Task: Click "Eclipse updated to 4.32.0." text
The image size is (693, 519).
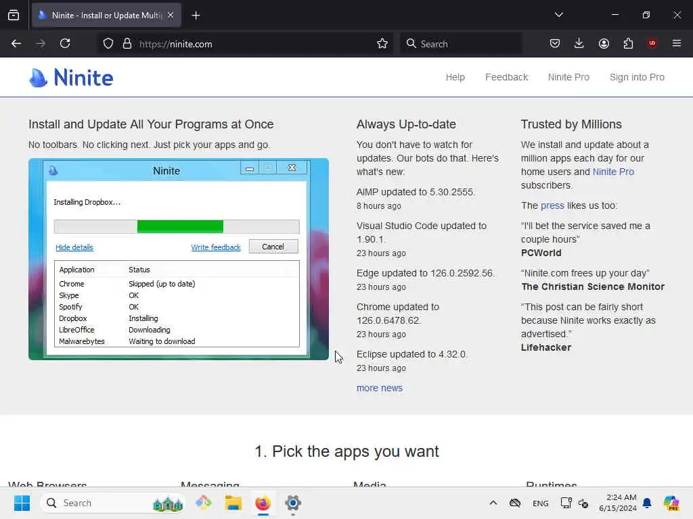Action: click(412, 354)
